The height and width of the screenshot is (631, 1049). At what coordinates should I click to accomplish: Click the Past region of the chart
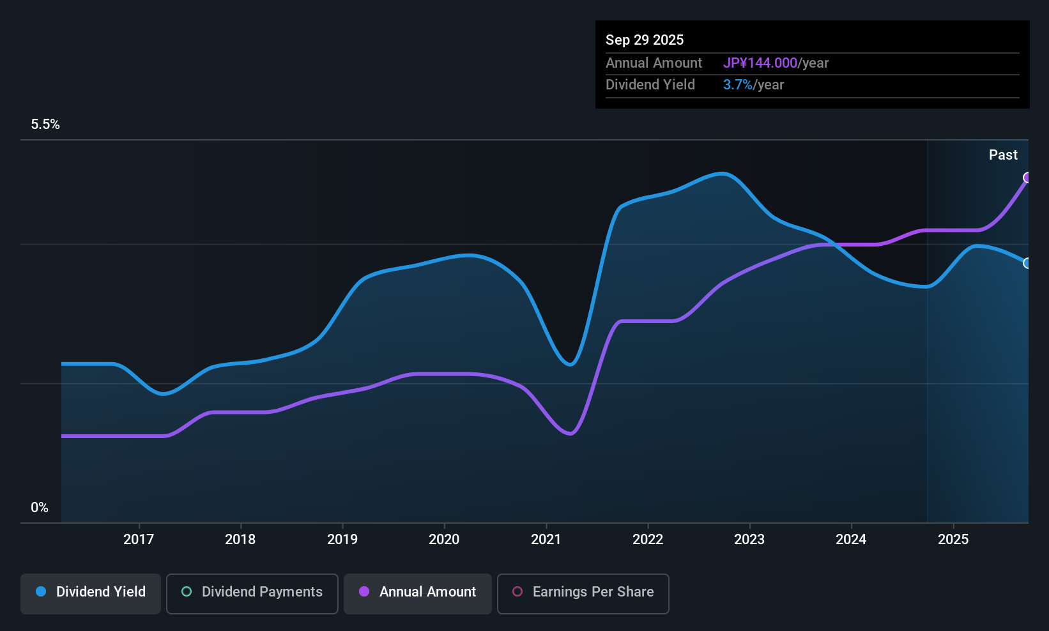977,319
